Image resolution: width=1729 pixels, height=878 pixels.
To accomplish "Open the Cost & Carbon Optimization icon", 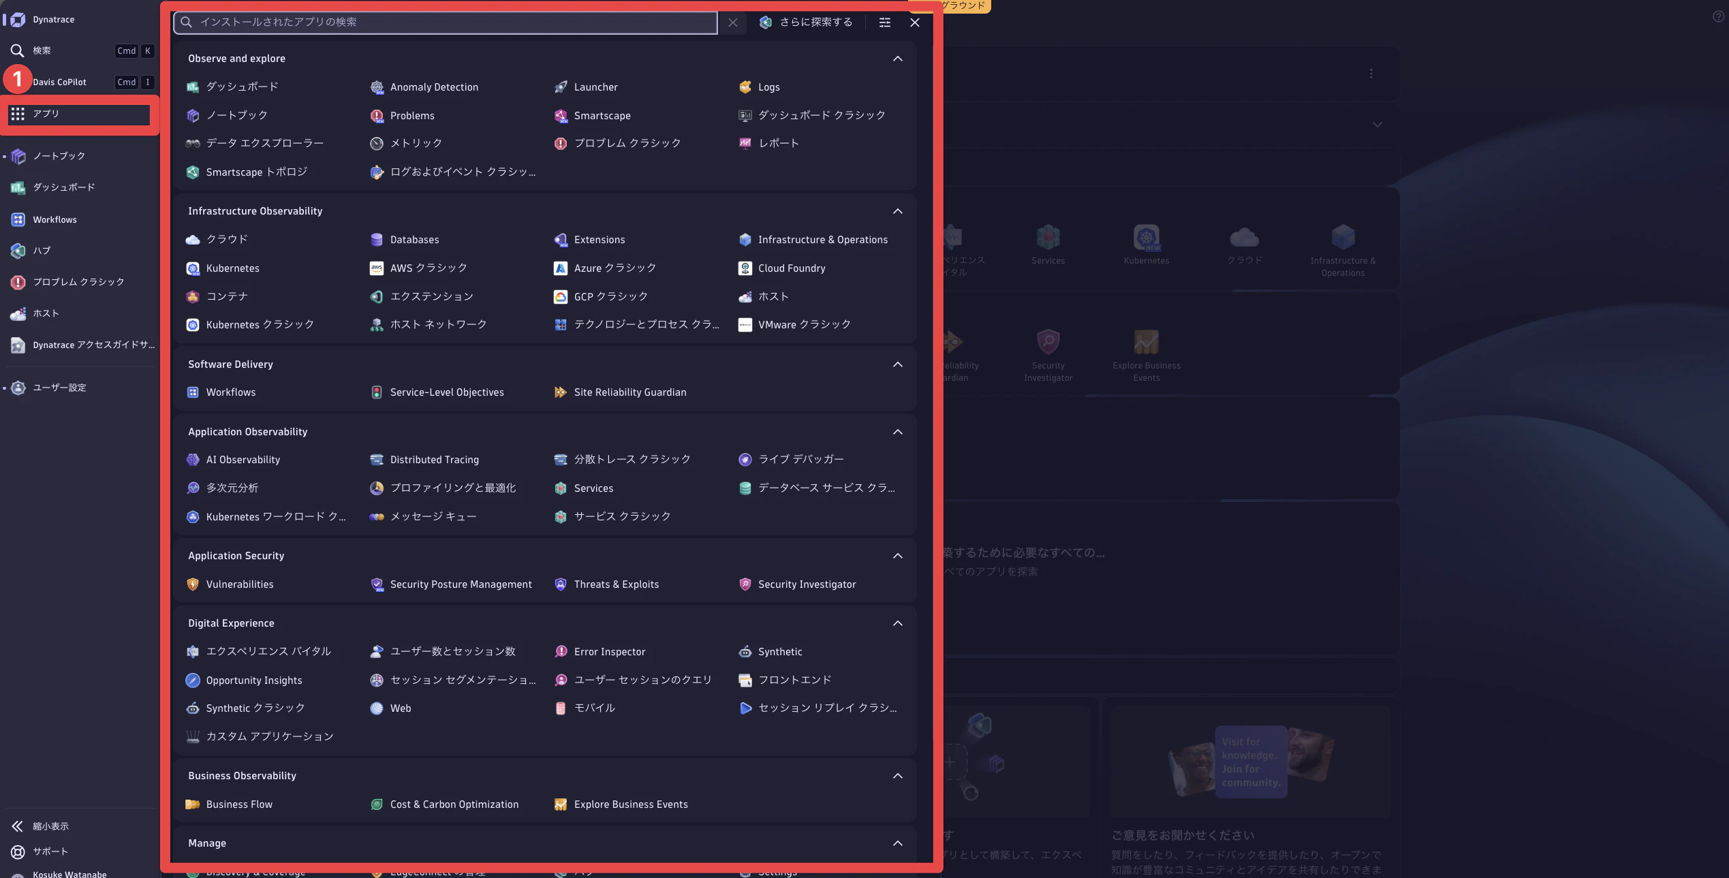I will click(377, 804).
